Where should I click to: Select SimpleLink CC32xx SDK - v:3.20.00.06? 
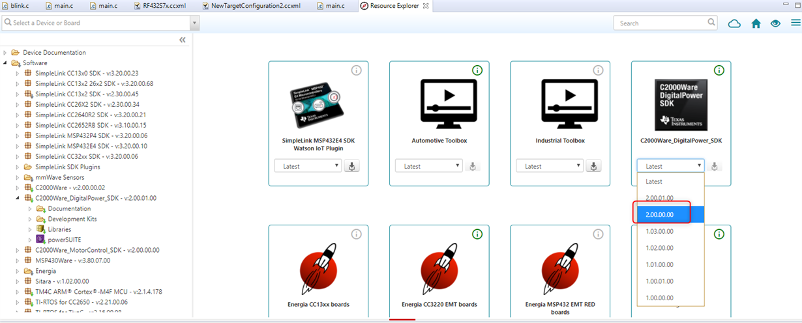click(87, 156)
